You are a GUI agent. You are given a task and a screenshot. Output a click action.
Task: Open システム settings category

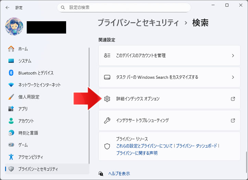[x=25, y=61]
